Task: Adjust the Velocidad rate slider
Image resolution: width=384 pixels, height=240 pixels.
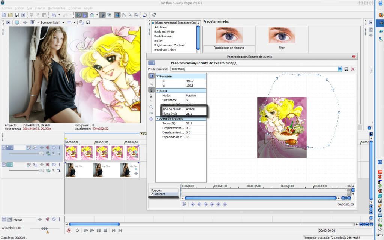Action: pos(44,228)
